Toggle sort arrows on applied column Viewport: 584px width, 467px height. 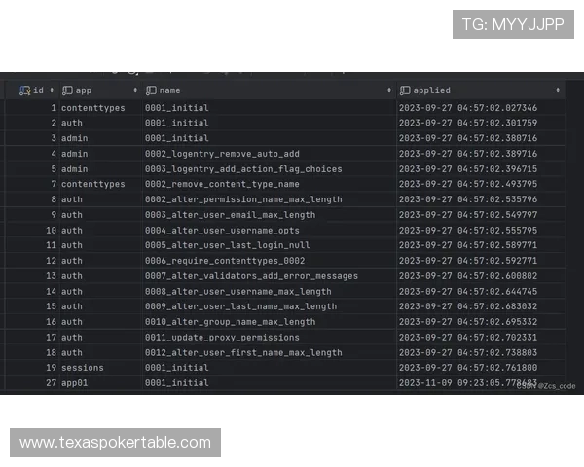(558, 90)
